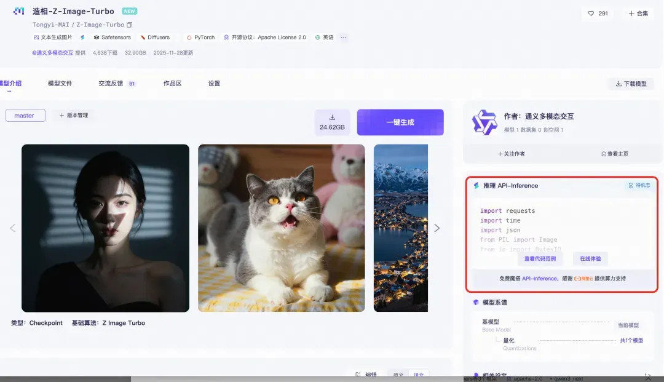The width and height of the screenshot is (664, 382).
Task: Switch to the 模型文件 tab
Action: coord(60,84)
